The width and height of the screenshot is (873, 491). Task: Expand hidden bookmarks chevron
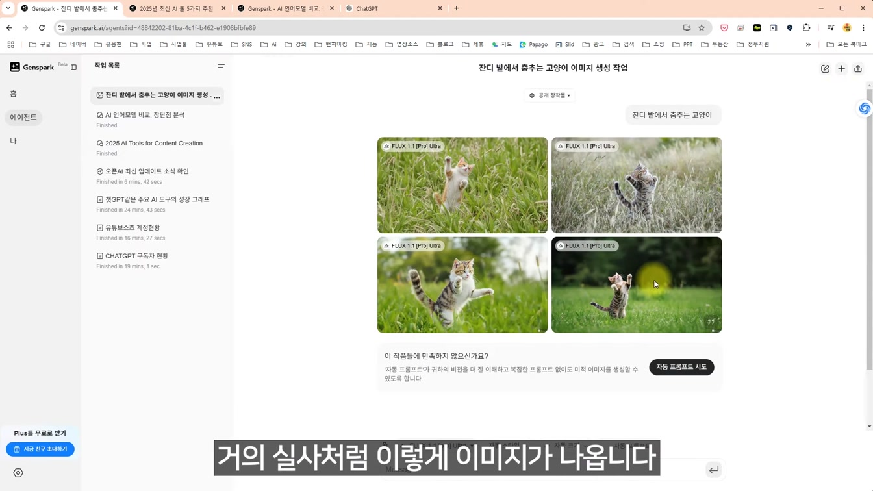(808, 44)
